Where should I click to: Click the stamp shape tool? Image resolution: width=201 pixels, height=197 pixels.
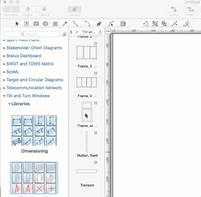[123, 24]
